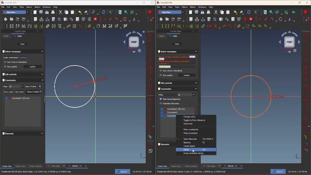Toggle checkbox of Constraint1 in left window list
The height and width of the screenshot is (175, 311).
[x=6, y=98]
